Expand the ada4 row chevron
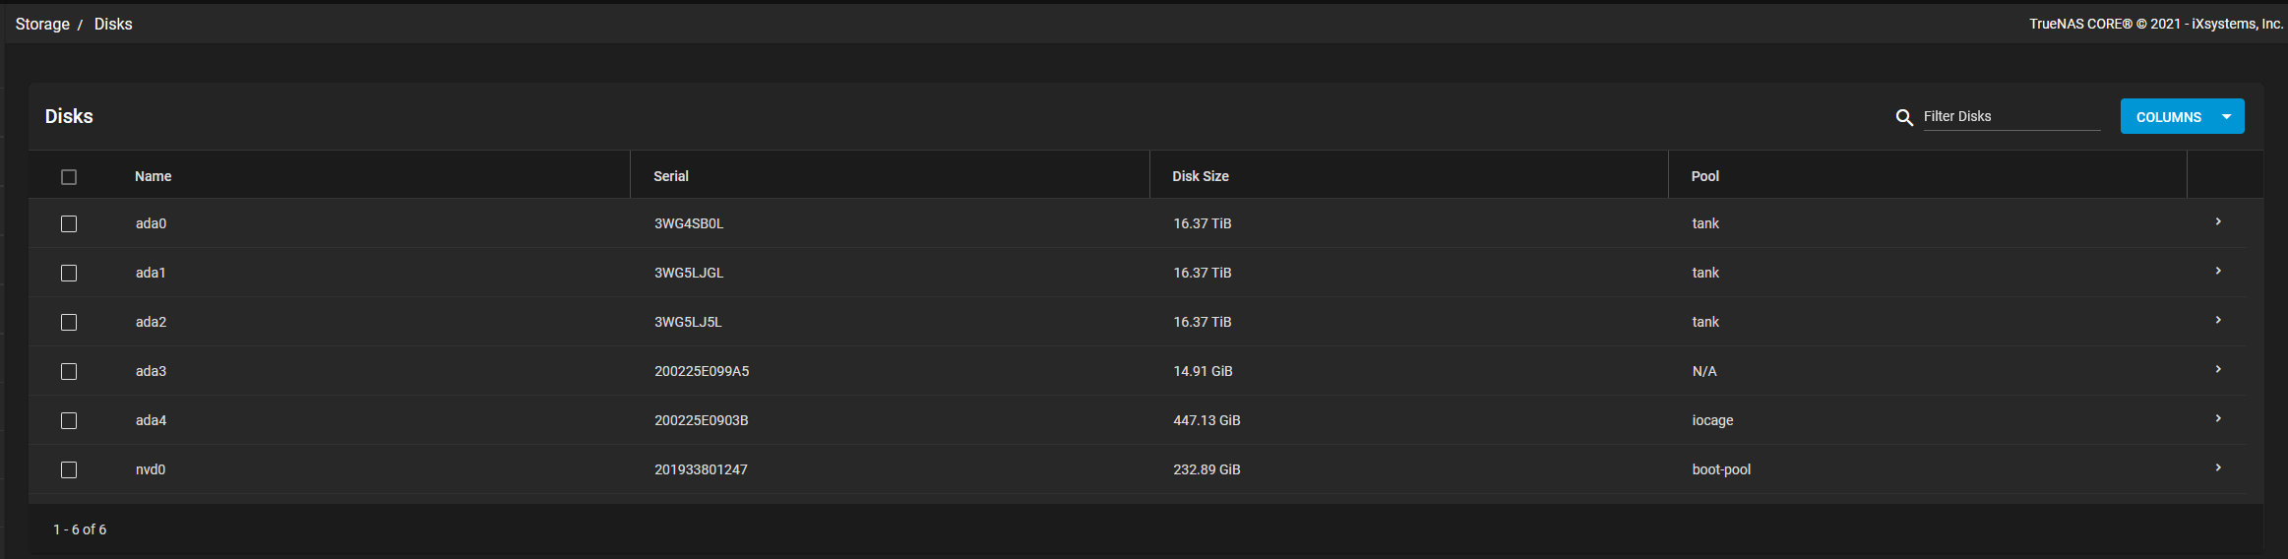Screen dimensions: 2288x559 [x=2218, y=419]
